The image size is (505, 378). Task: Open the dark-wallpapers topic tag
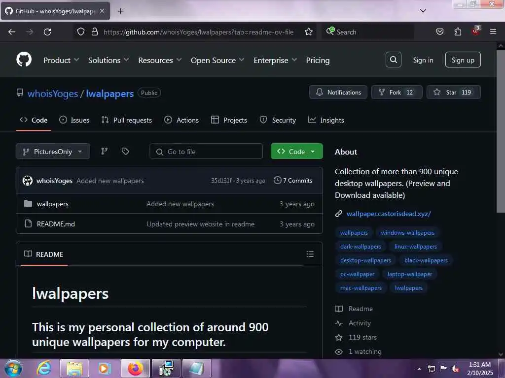[361, 247]
